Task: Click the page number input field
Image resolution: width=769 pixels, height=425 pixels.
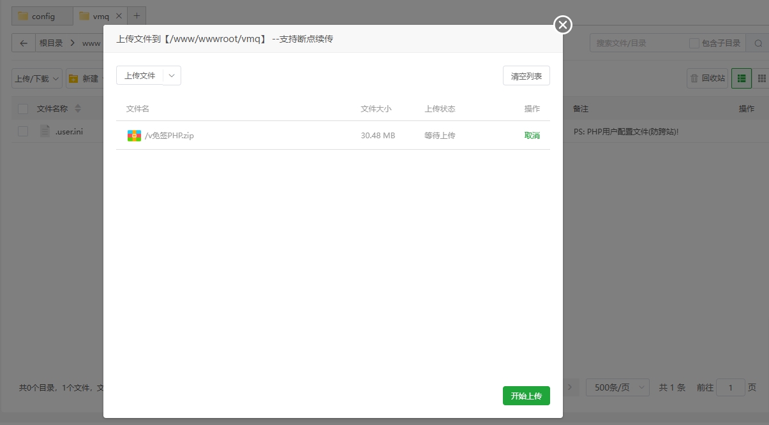Action: pyautogui.click(x=731, y=387)
